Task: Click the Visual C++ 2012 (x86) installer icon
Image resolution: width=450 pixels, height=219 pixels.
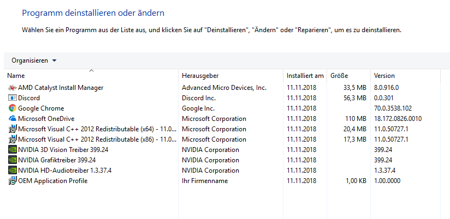Action: coord(13,139)
